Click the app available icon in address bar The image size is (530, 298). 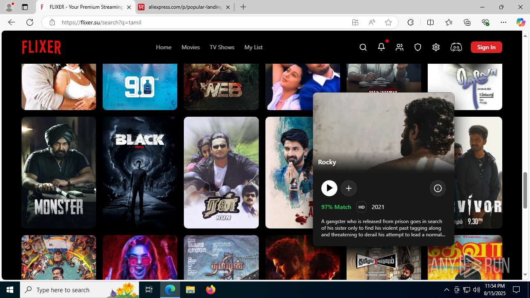(355, 22)
